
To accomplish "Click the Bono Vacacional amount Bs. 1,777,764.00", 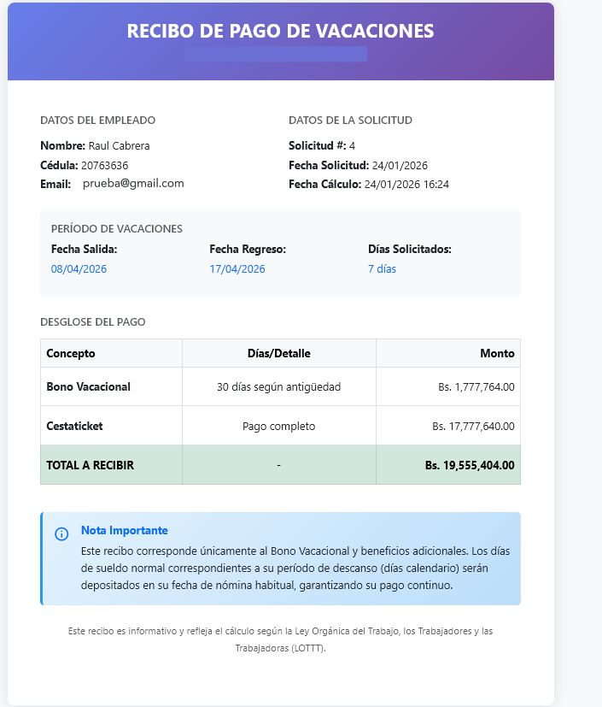I will [476, 387].
